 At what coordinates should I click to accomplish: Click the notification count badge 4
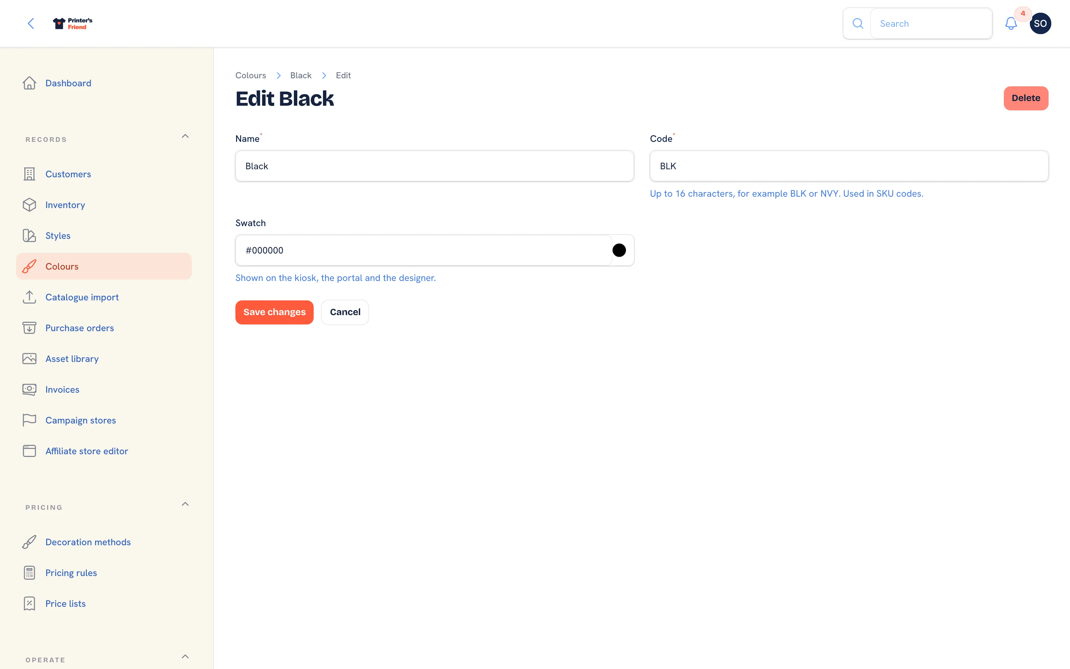click(1023, 14)
